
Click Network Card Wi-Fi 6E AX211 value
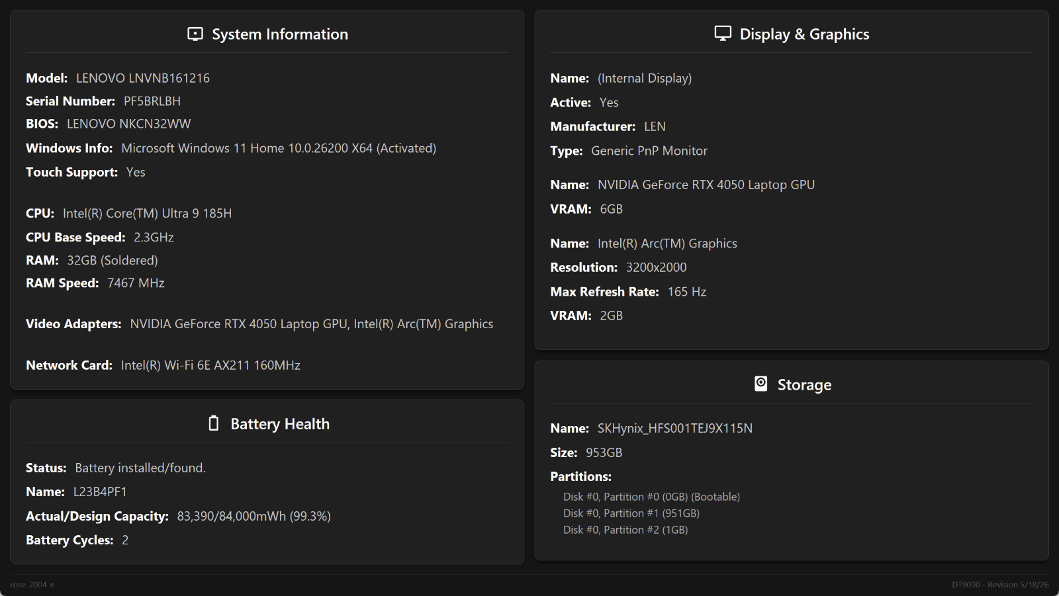pyautogui.click(x=210, y=365)
